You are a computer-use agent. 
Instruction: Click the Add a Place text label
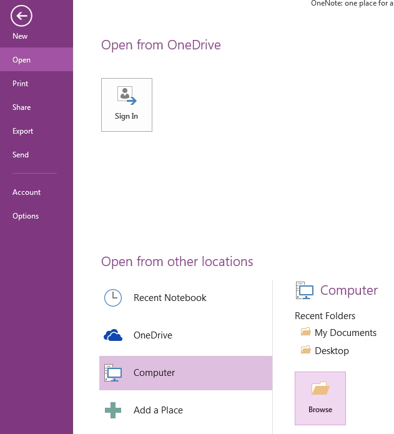(158, 410)
